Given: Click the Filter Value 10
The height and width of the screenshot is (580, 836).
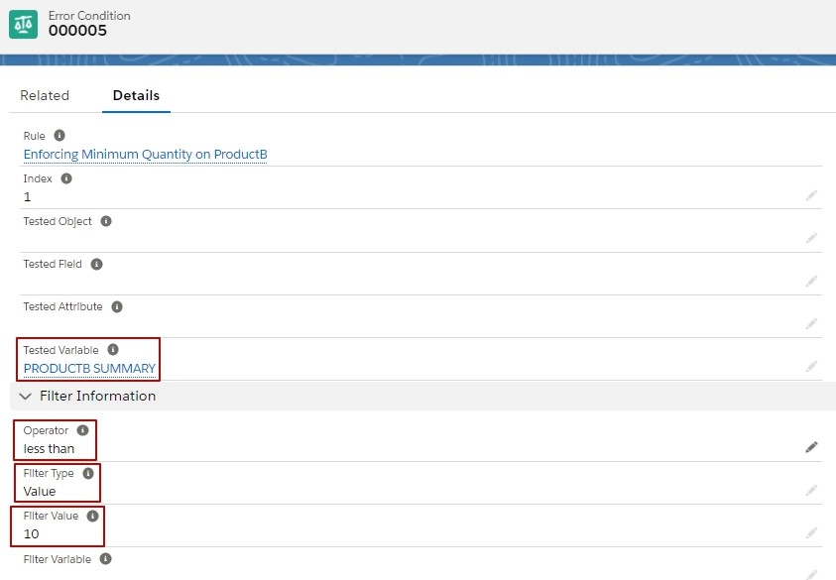Looking at the screenshot, I should coord(32,534).
